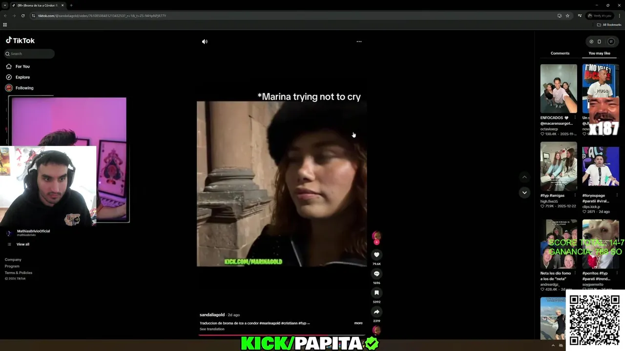Open the #foryoupage #paratii recommended video
The height and width of the screenshot is (351, 625).
tap(601, 166)
